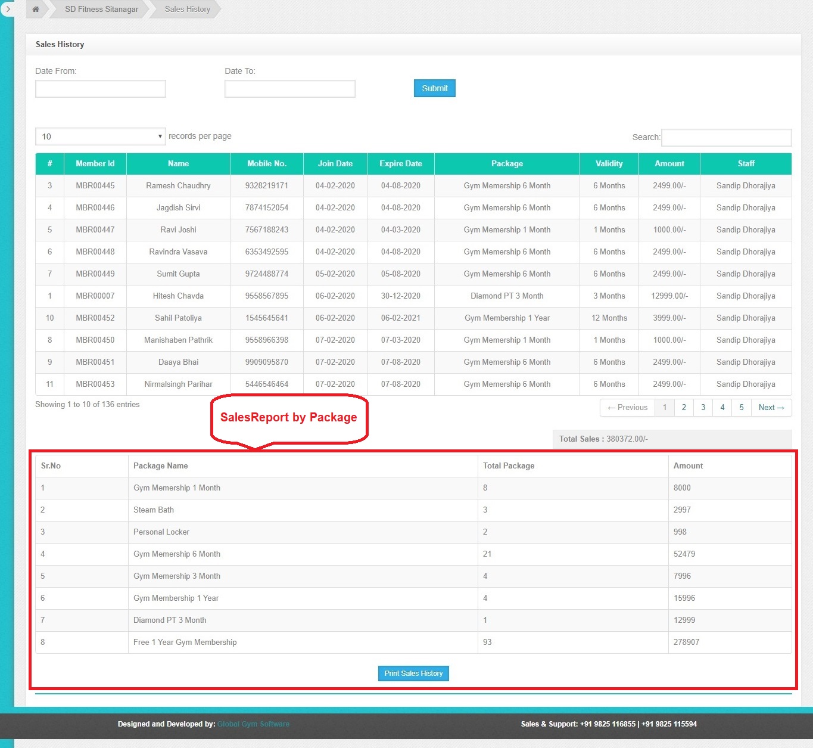813x748 pixels.
Task: Sort by the Member Id column header
Action: pos(94,163)
